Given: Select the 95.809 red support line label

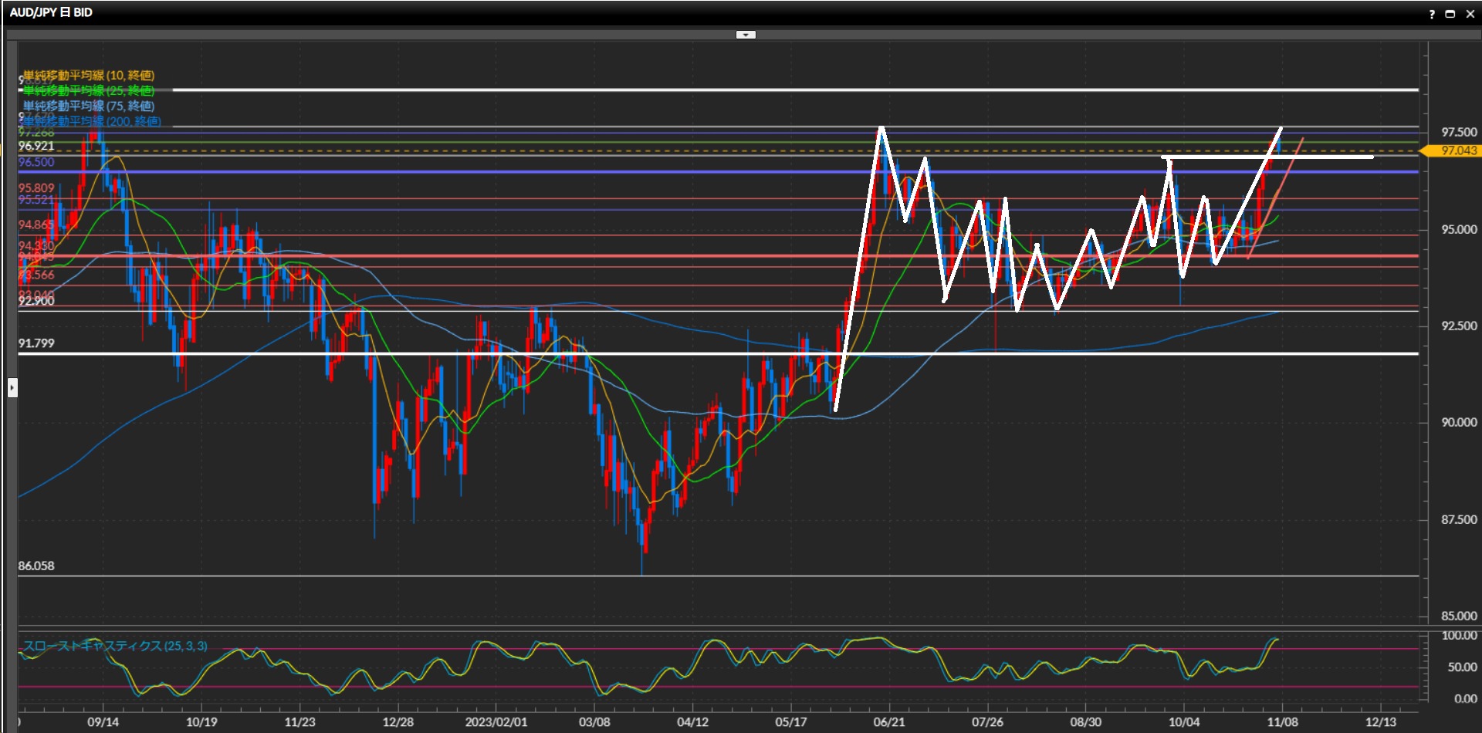Looking at the screenshot, I should coord(36,187).
